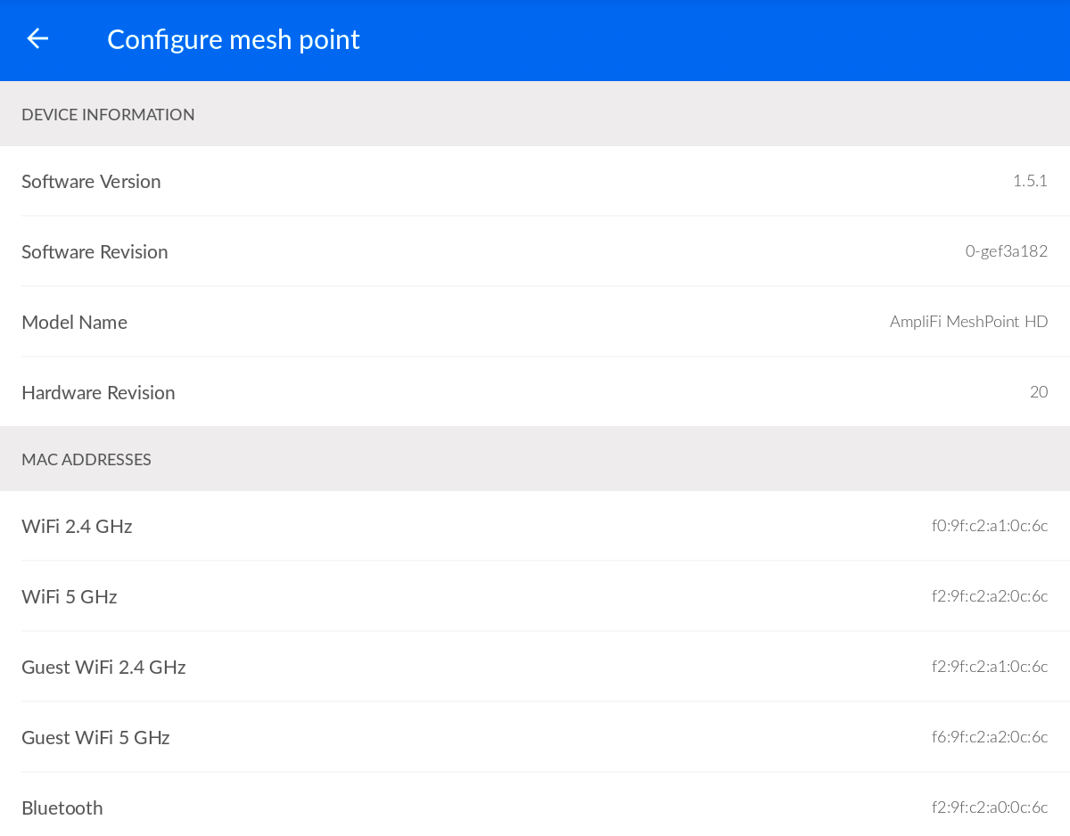
Task: Select the Software Version row label
Action: tap(91, 181)
